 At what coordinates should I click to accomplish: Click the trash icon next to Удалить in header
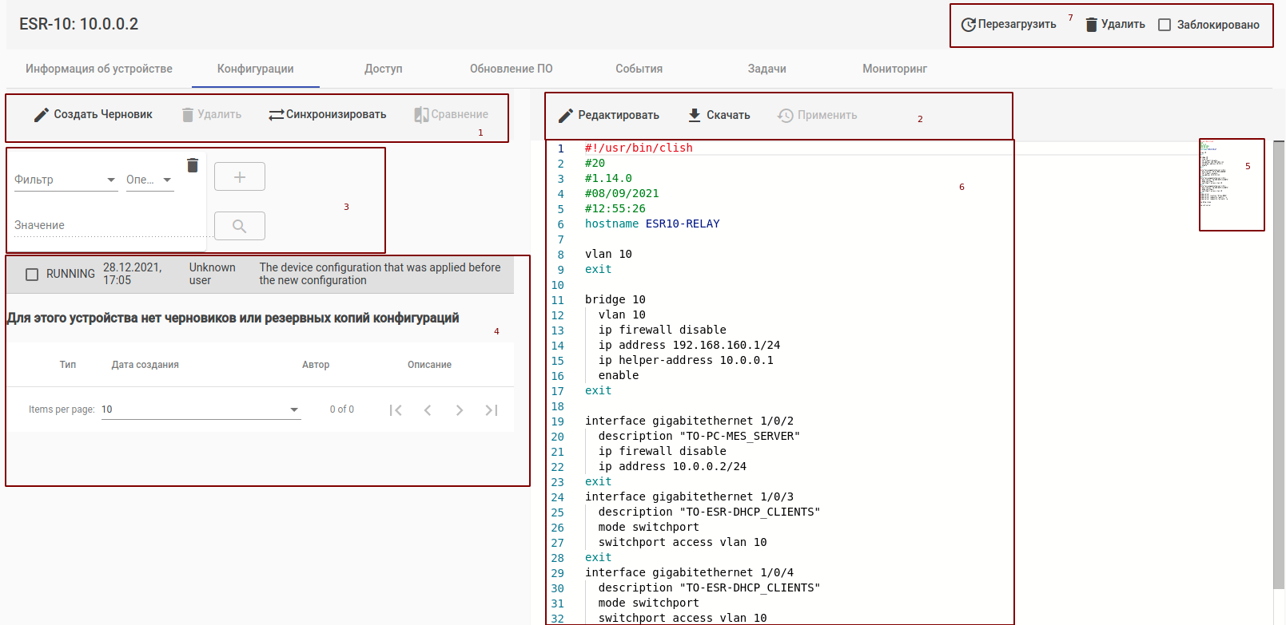tap(1091, 25)
